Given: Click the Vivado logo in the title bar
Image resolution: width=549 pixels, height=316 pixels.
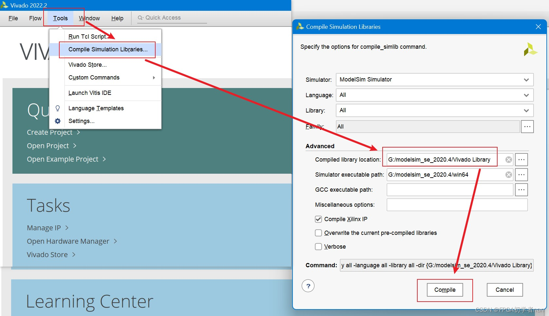Looking at the screenshot, I should [x=5, y=5].
